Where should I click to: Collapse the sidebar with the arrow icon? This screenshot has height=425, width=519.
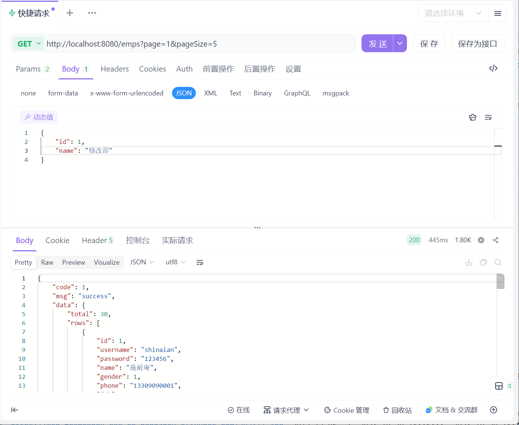15,410
